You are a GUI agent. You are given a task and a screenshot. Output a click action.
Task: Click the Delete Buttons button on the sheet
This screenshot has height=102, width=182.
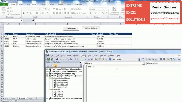coord(91,28)
